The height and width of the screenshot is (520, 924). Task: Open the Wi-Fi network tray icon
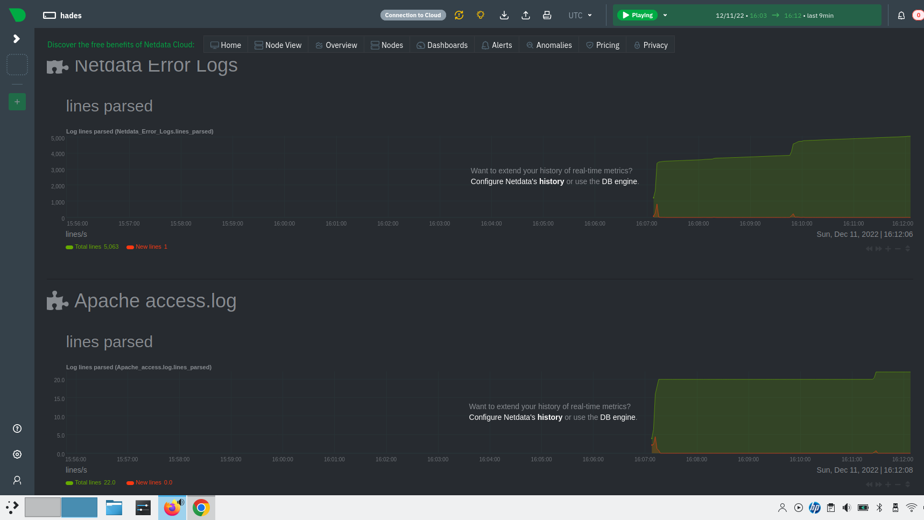[x=911, y=508]
